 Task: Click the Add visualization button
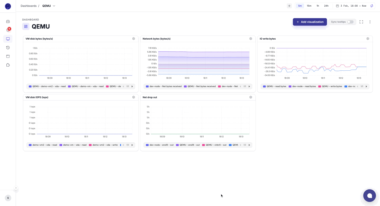pyautogui.click(x=310, y=22)
